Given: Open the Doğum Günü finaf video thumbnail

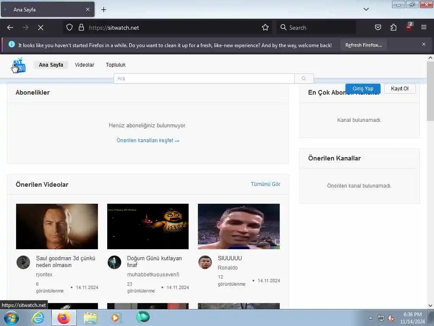Looking at the screenshot, I should pos(148,227).
